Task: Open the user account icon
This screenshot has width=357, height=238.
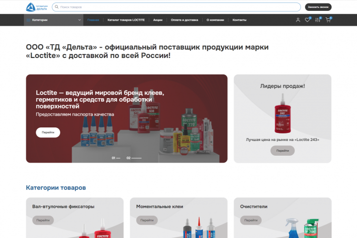Action: pyautogui.click(x=298, y=20)
